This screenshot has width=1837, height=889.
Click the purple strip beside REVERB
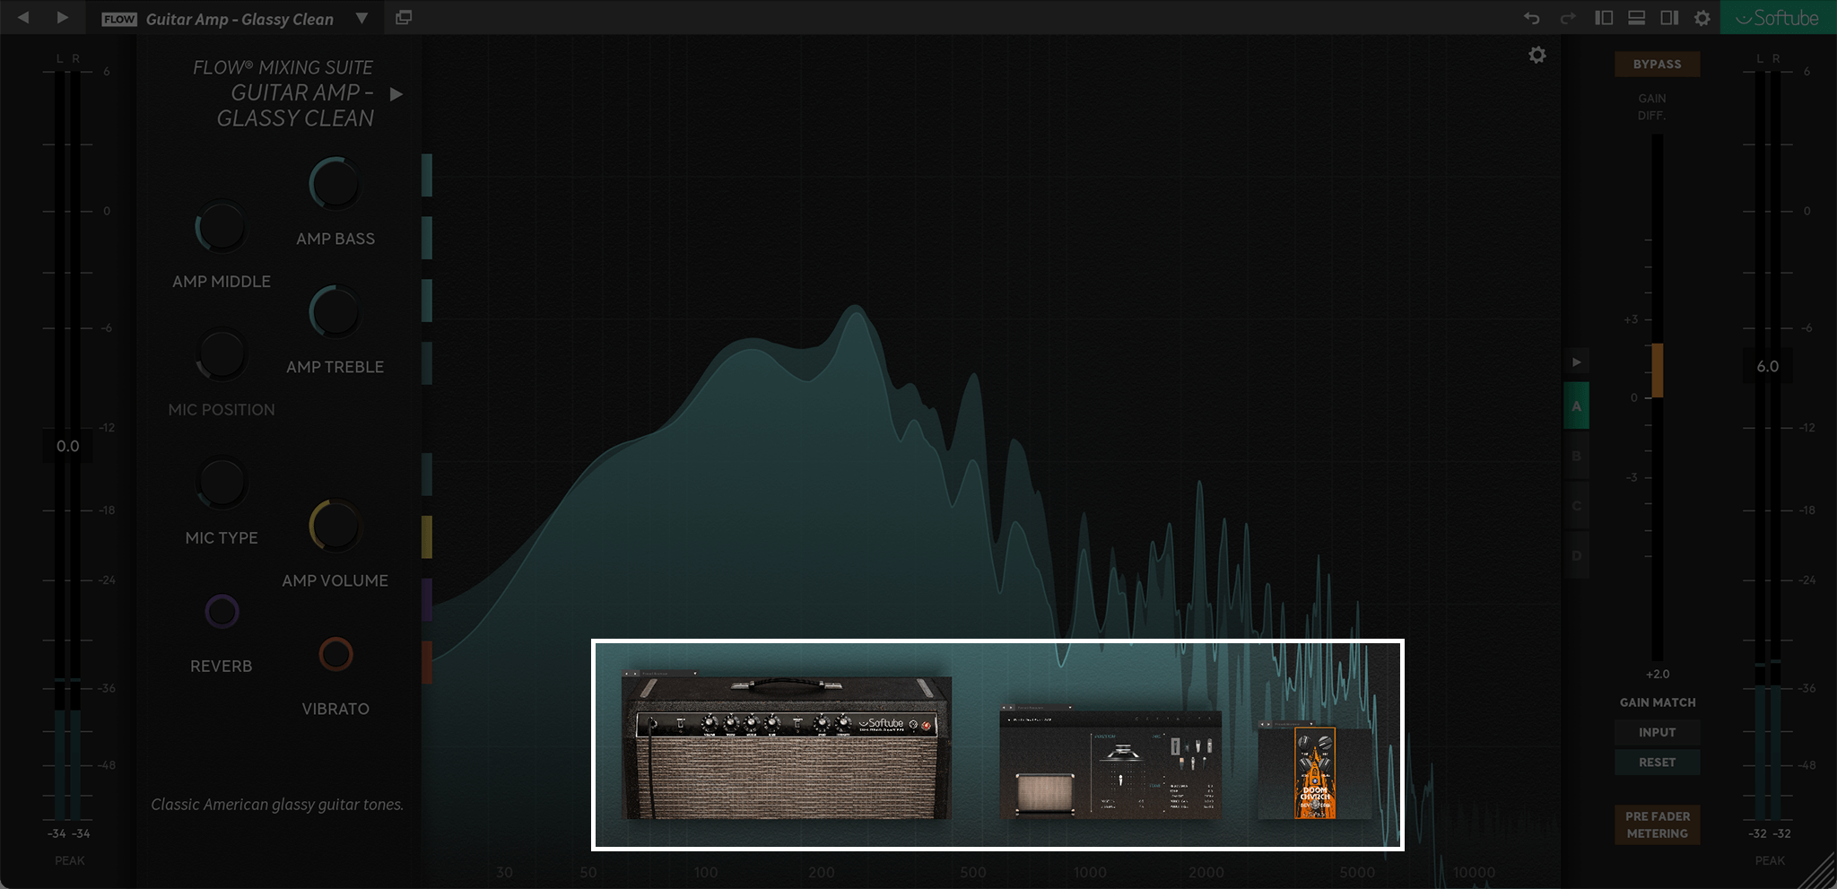coord(427,599)
